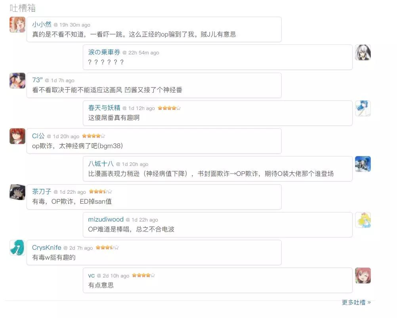The height and width of the screenshot is (318, 397).
Task: Click CrysKnife's teal avatar icon
Action: 17,248
